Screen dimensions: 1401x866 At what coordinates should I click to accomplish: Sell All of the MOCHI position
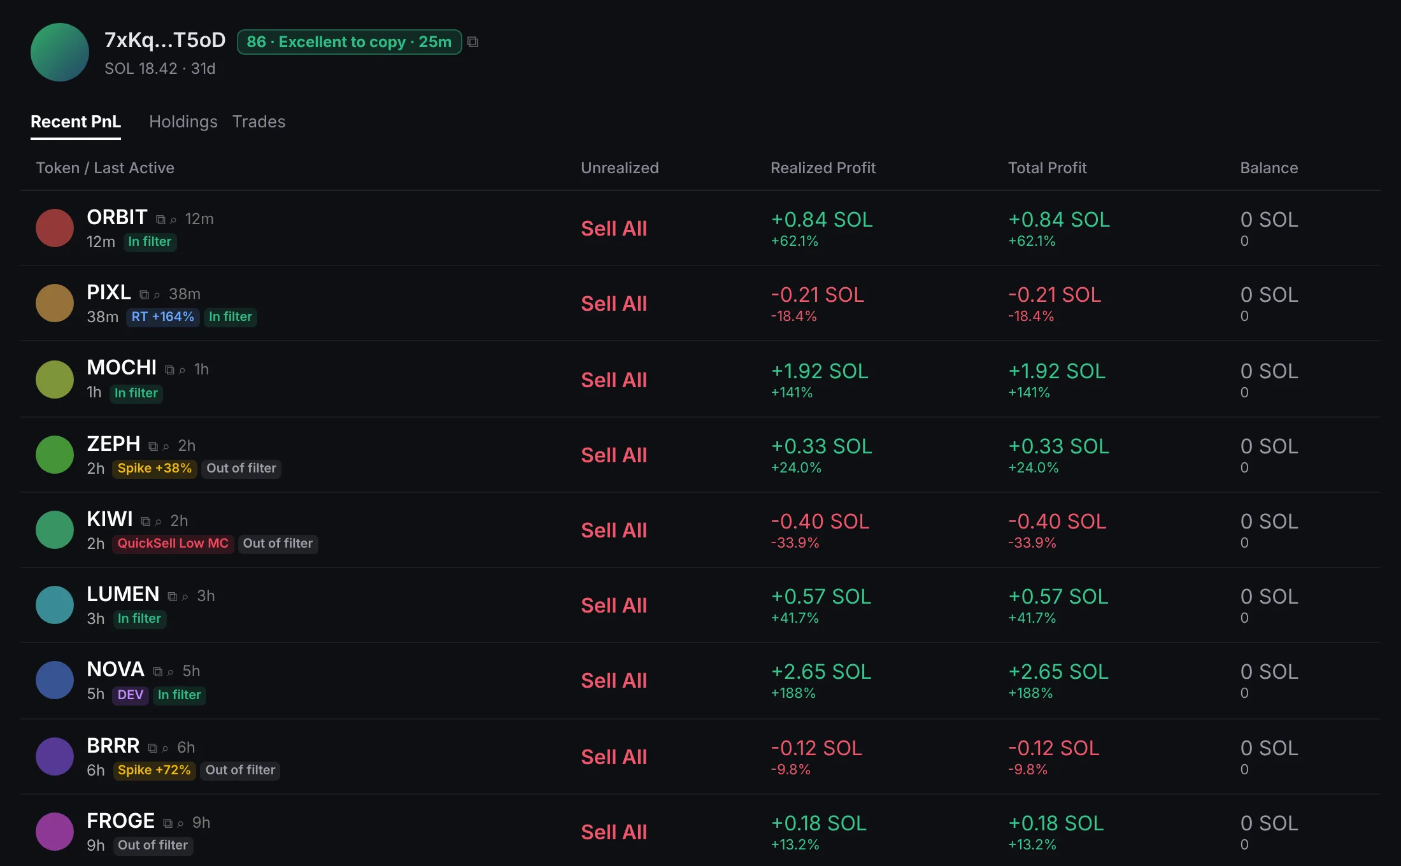(x=614, y=380)
